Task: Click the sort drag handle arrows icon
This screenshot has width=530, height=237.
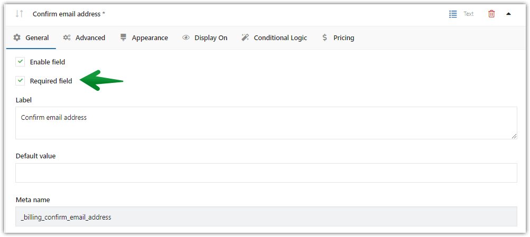Action: click(20, 14)
